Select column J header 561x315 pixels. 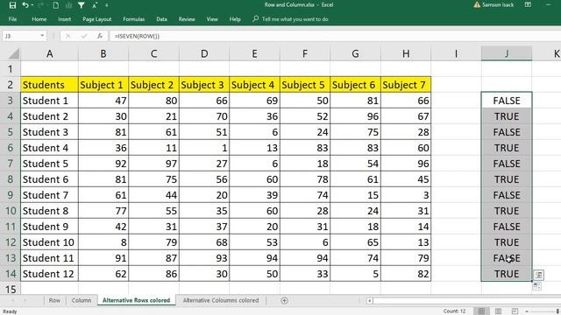coord(507,54)
